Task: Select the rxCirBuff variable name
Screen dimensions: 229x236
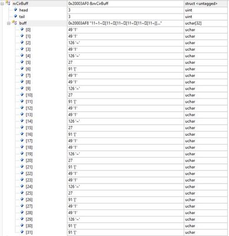Action: point(21,4)
